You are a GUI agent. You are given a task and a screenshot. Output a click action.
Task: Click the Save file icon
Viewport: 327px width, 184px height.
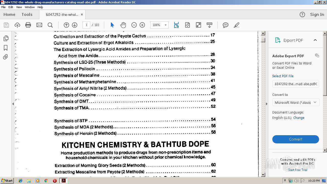pyautogui.click(x=6, y=25)
